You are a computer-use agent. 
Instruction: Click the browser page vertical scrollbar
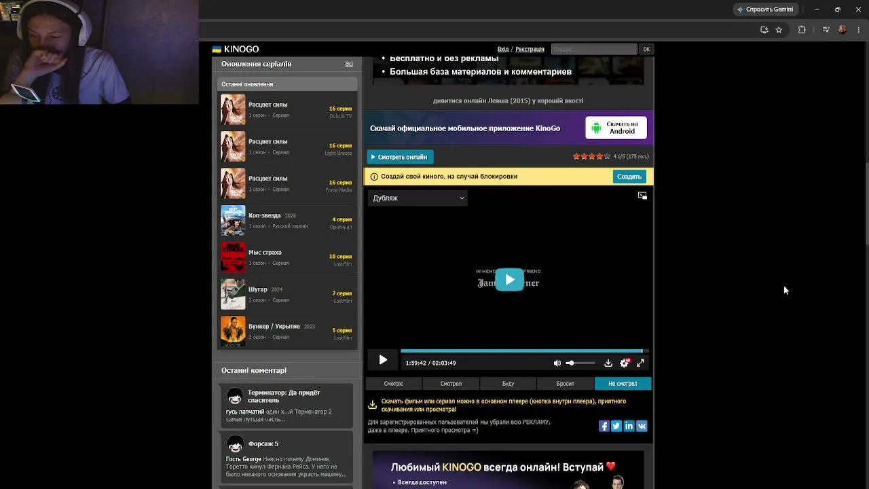[x=866, y=204]
